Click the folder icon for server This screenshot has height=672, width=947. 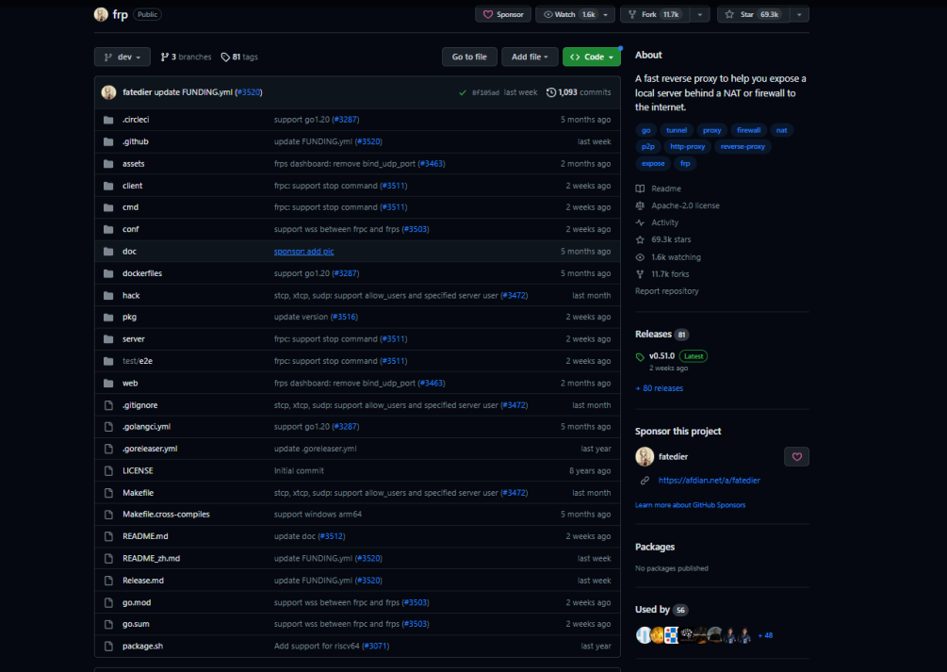coord(108,339)
